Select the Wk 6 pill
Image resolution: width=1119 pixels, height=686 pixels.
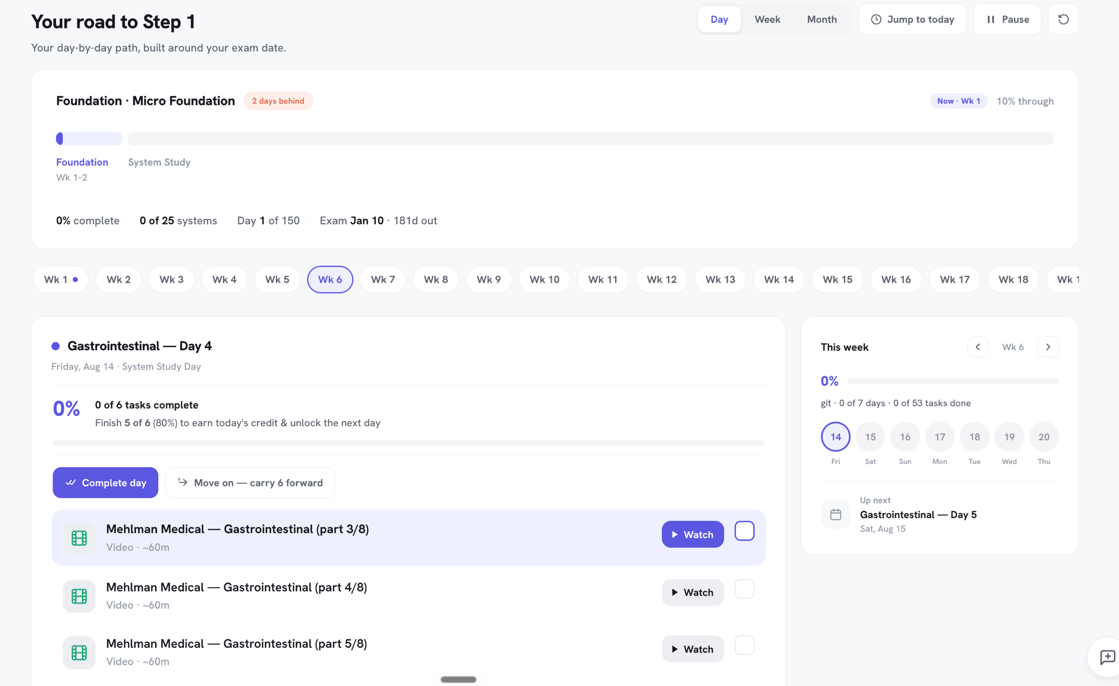pos(330,279)
